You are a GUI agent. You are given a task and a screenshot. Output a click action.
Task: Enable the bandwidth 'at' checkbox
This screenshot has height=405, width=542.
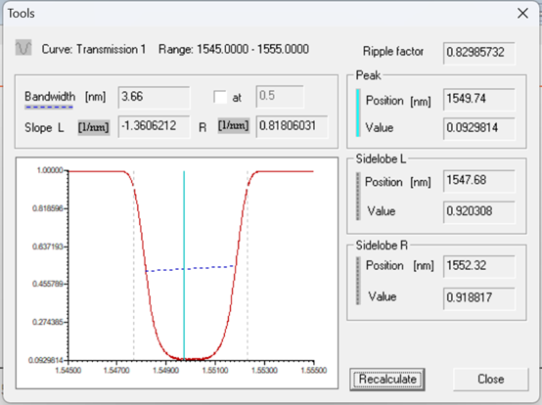click(x=220, y=97)
